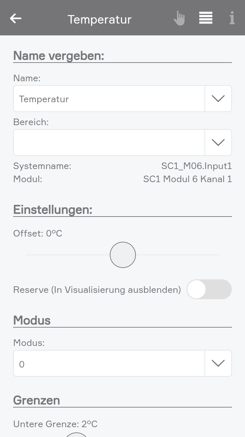Click into the empty Bereich field
Screen dimensions: 245x437
109,142
